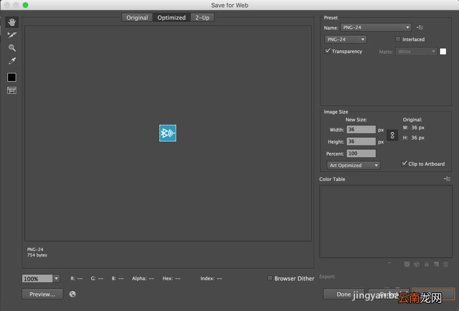The height and width of the screenshot is (311, 459).
Task: Open the Color Table panel menu icon
Action: pyautogui.click(x=447, y=179)
